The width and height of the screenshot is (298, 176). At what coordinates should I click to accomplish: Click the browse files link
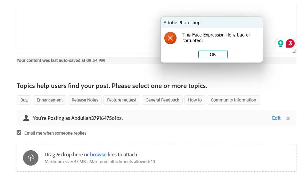pyautogui.click(x=98, y=155)
